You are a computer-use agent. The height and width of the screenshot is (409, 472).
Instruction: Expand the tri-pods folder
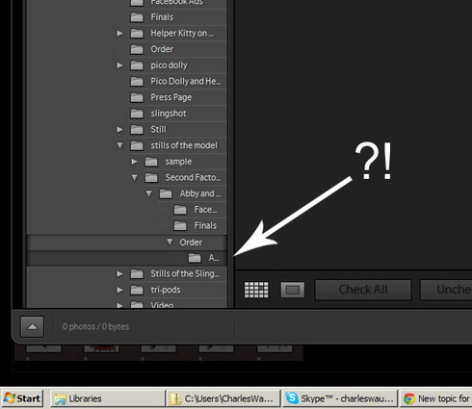coord(119,290)
